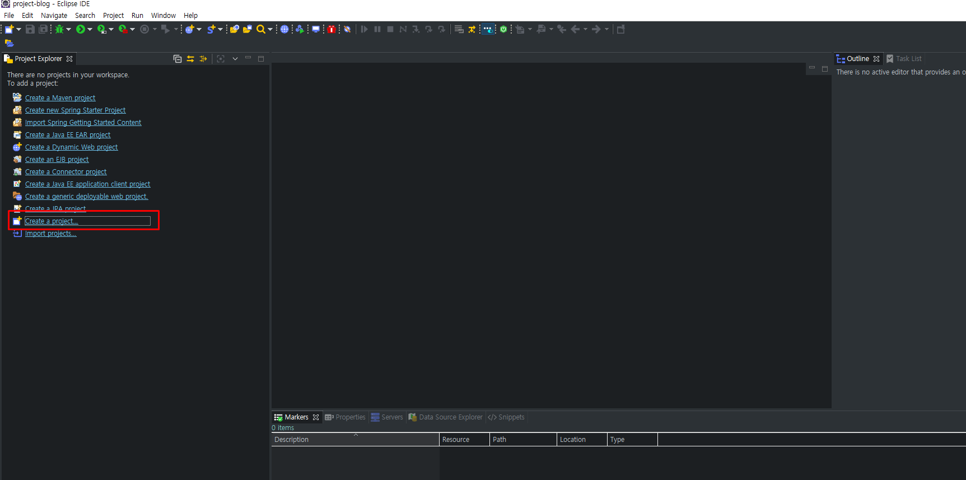
Task: Switch to the Snippets tab
Action: tap(506, 417)
